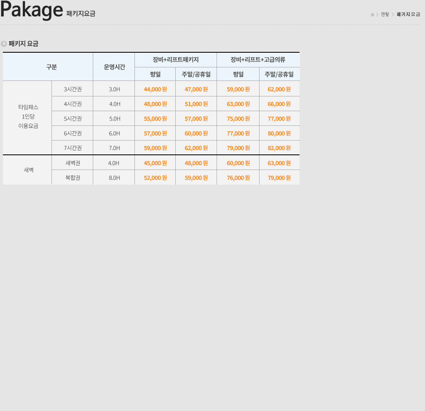Click 59,000원 in the 복합권 row

pos(196,177)
